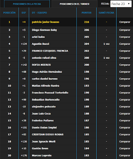Compare with Juan Ignacio Merli

pos(125,142)
